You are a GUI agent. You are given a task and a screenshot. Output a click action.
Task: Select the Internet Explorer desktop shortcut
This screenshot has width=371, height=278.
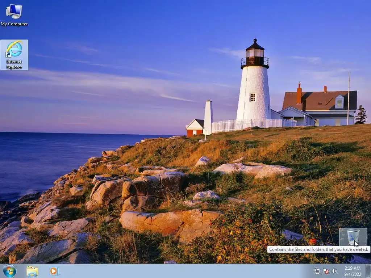[14, 55]
